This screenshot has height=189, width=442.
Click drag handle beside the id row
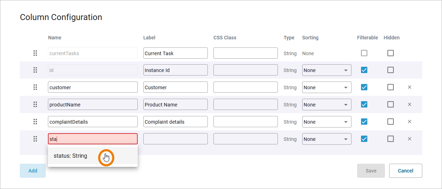point(35,70)
